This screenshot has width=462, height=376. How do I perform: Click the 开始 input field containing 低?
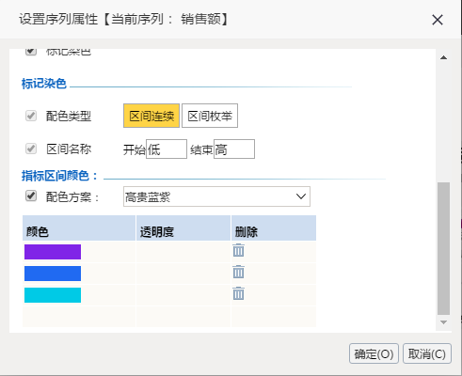pos(167,149)
